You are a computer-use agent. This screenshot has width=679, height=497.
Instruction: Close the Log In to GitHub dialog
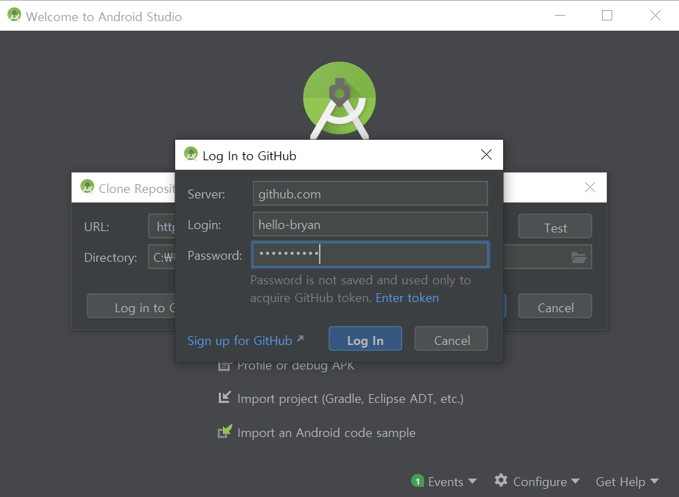[486, 155]
